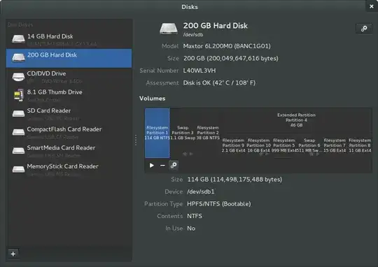
Task: Select the CD/DVD Drive disc icon
Action: (19, 76)
